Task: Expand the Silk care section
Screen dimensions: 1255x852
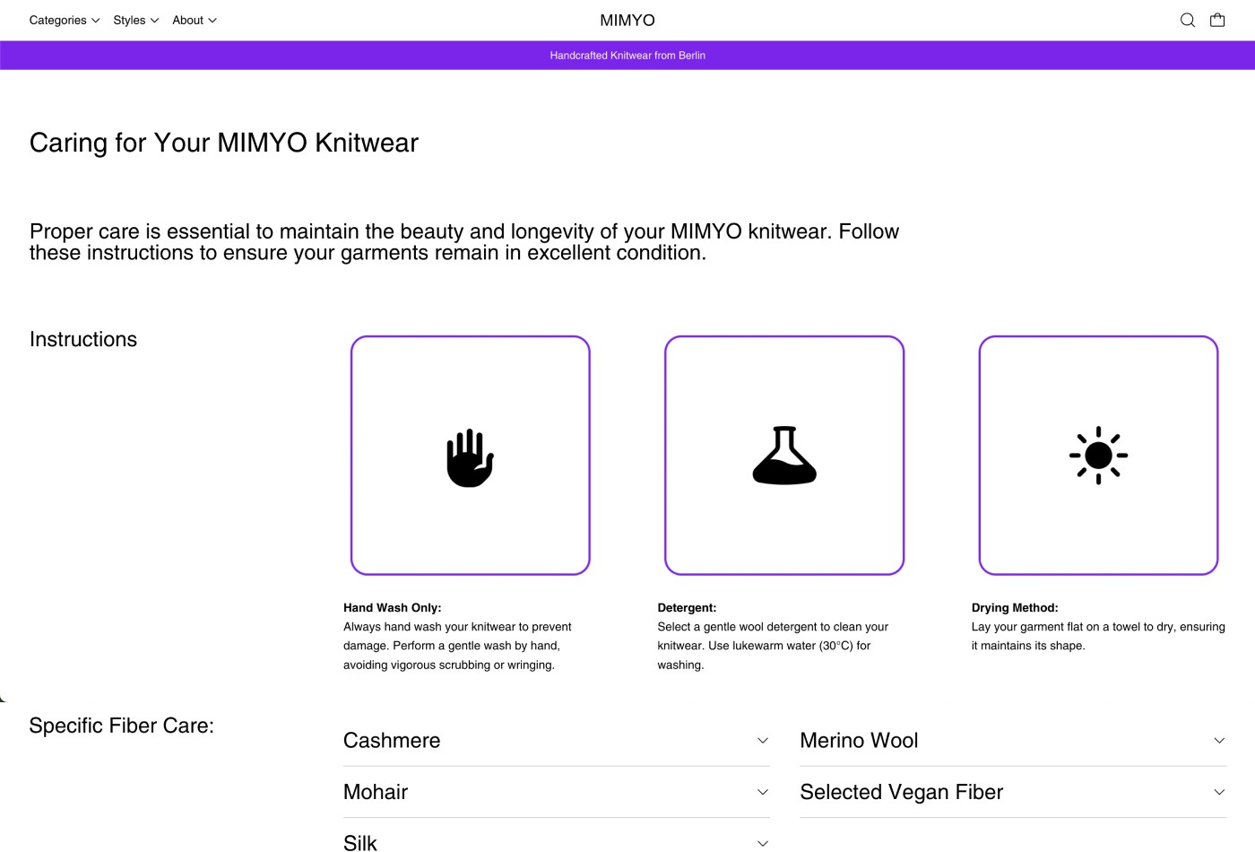Action: tap(557, 843)
